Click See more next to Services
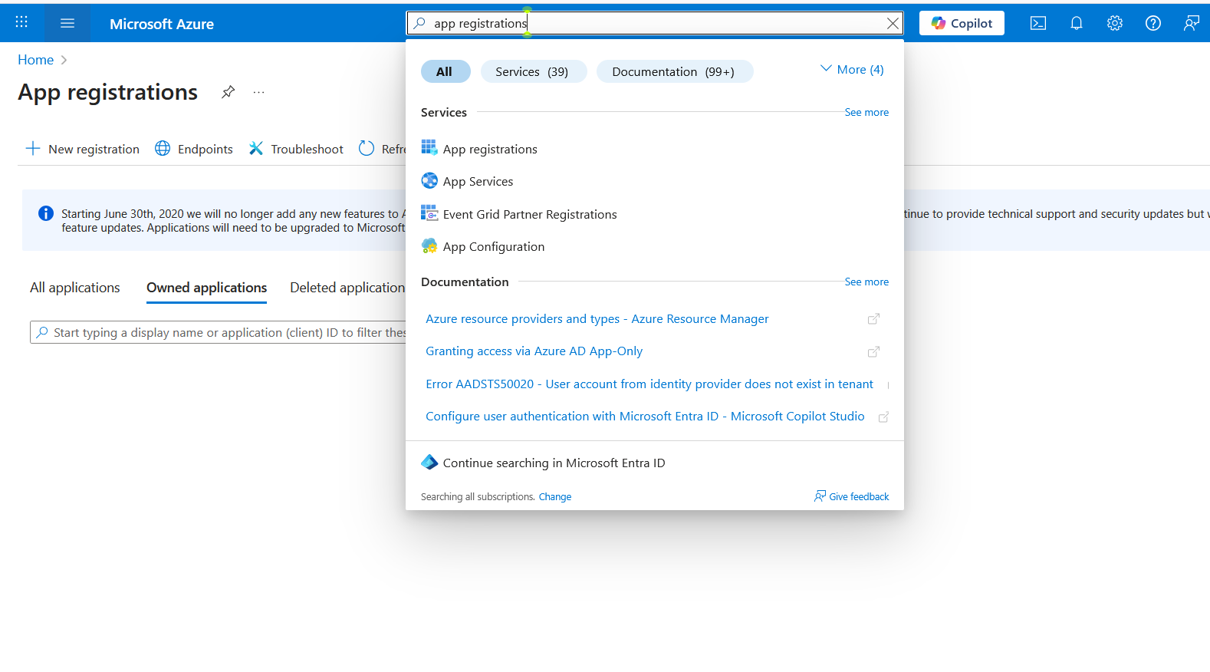The width and height of the screenshot is (1210, 672). pyautogui.click(x=866, y=112)
